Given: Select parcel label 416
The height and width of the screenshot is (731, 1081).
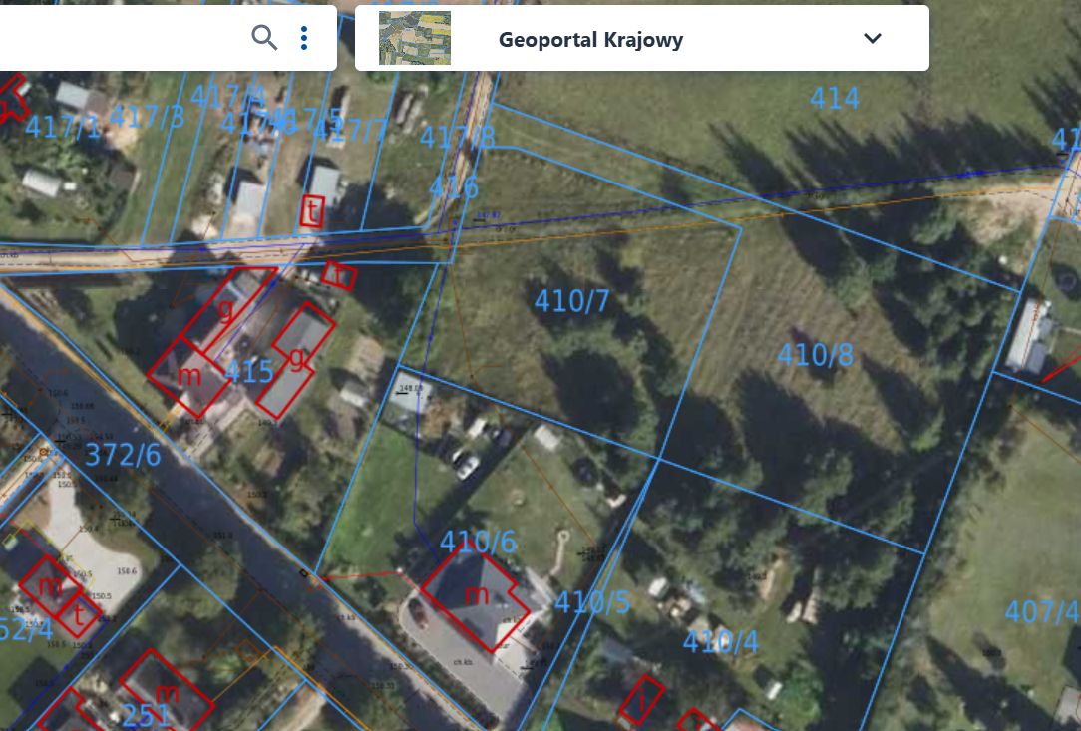Looking at the screenshot, I should 453,187.
